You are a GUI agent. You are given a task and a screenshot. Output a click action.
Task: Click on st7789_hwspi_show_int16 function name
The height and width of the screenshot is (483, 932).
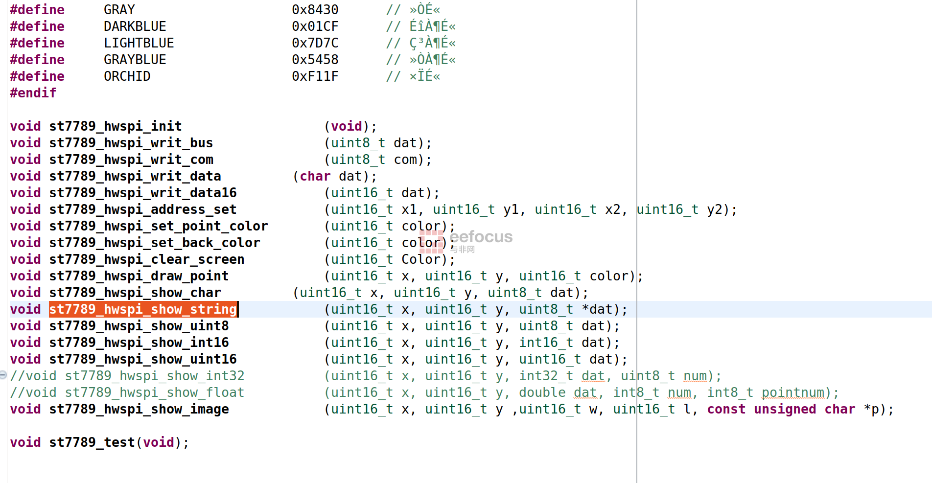[x=139, y=343]
